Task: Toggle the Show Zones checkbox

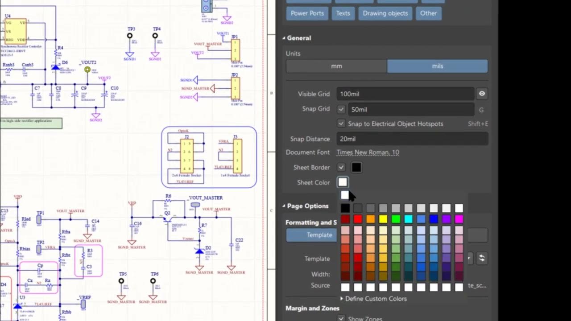Action: point(341,318)
